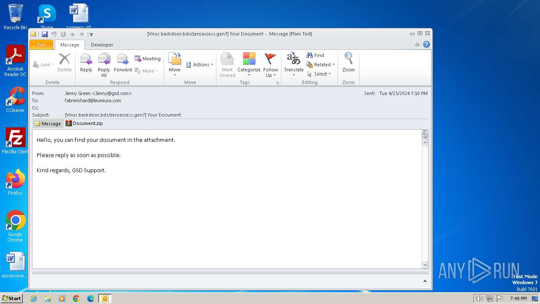Click the network icon in the system tray
This screenshot has height=304, width=540.
tap(490, 299)
